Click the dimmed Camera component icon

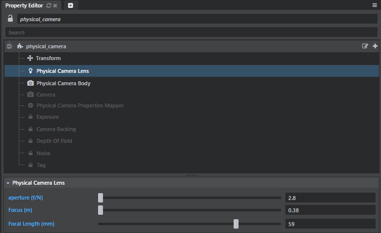[x=31, y=94]
